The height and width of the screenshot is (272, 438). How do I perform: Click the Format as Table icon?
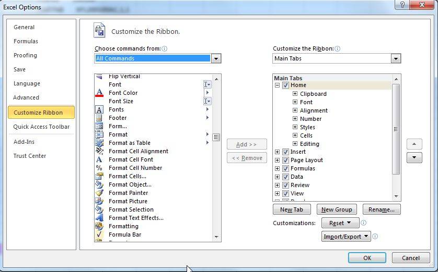pyautogui.click(x=99, y=143)
